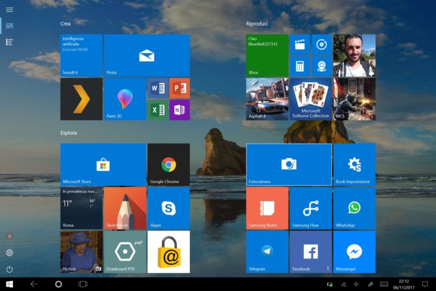This screenshot has width=436, height=291.
Task: Open the yellow padlock @ tile
Action: (x=169, y=252)
